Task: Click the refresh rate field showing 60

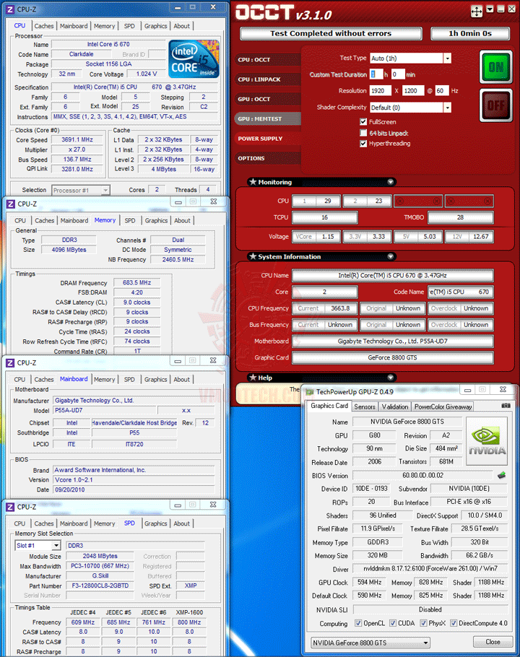Action: click(x=442, y=90)
